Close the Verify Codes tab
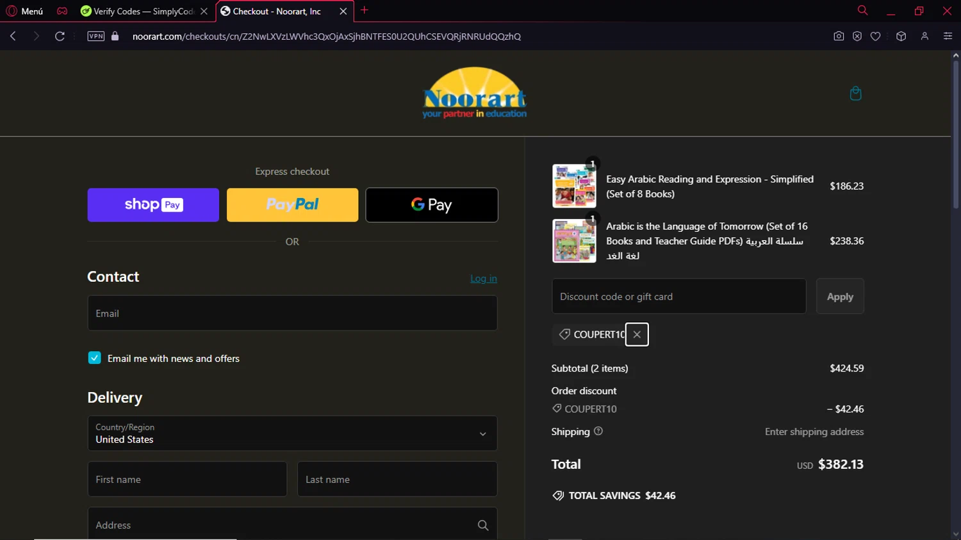This screenshot has height=540, width=961. pos(204,11)
